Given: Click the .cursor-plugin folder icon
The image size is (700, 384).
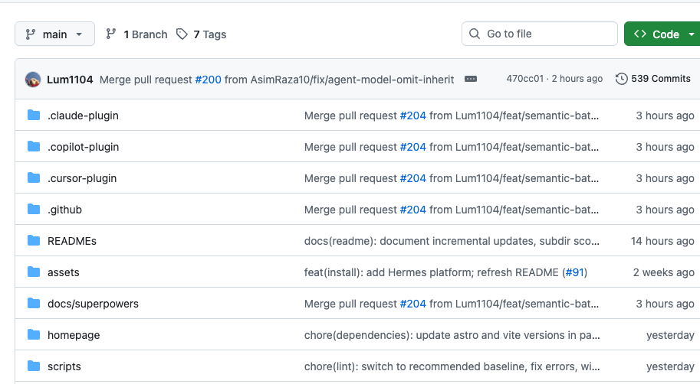Looking at the screenshot, I should click(34, 177).
